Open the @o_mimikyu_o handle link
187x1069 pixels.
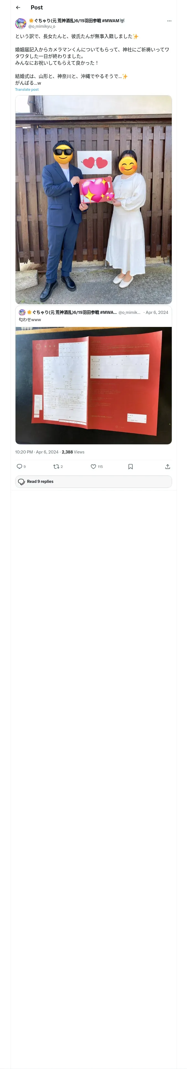(x=42, y=27)
